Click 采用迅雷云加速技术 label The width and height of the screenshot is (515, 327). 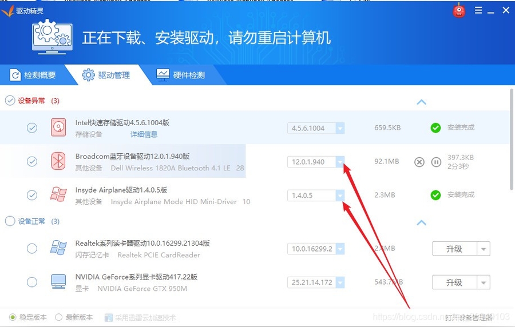coord(145,317)
